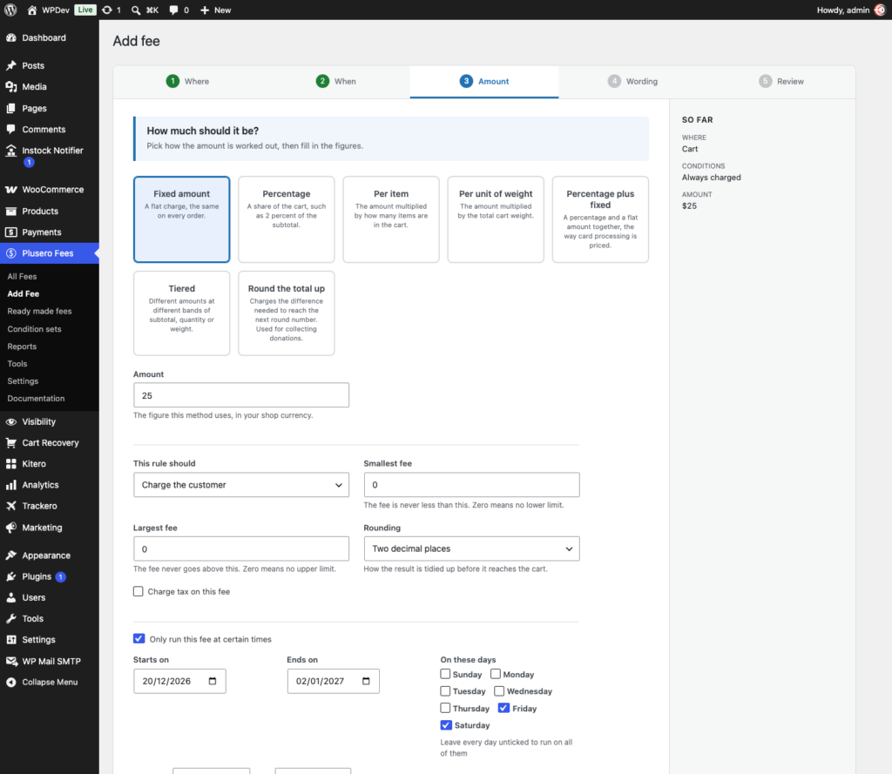This screenshot has height=774, width=892.
Task: Click the Plugins plug icon
Action: (x=10, y=576)
